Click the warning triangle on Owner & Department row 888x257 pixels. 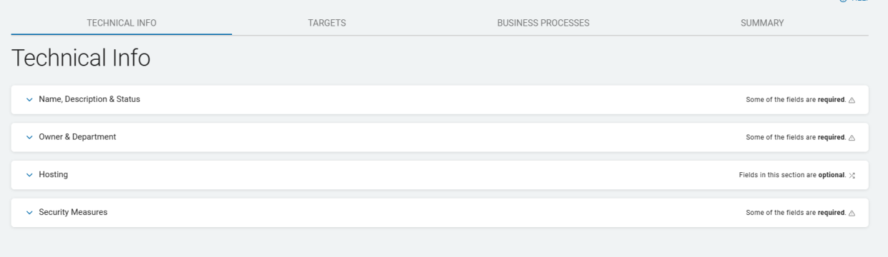coord(852,137)
